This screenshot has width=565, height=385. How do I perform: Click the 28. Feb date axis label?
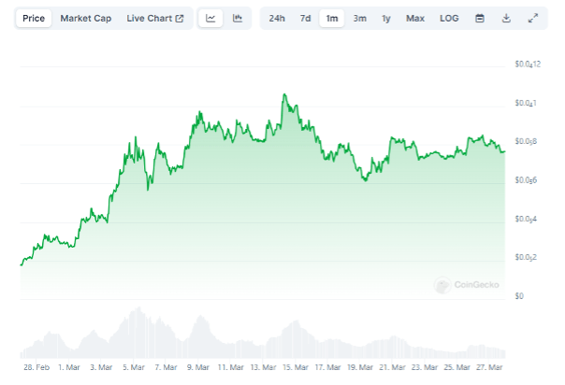pyautogui.click(x=36, y=367)
